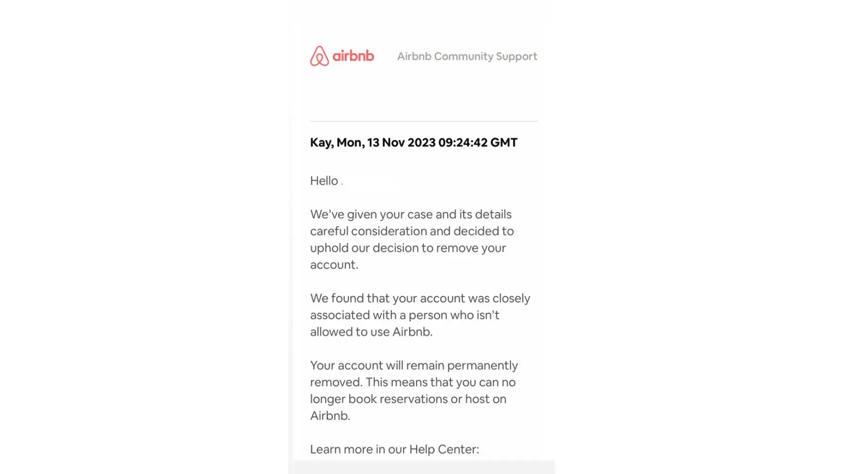This screenshot has width=843, height=474.
Task: Open the "Learn more in our Help Center" text
Action: [394, 449]
